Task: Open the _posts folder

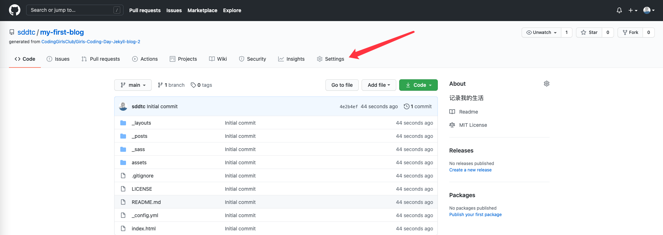Action: coord(140,136)
